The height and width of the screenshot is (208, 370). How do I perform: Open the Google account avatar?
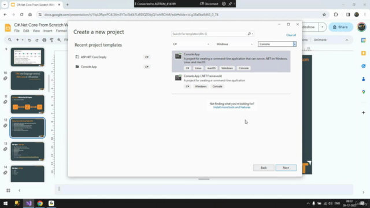point(361,27)
